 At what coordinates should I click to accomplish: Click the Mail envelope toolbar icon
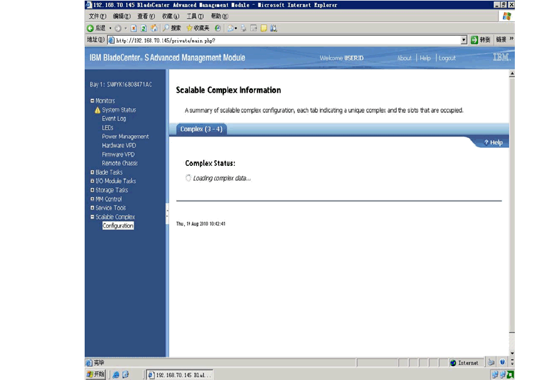click(x=230, y=28)
